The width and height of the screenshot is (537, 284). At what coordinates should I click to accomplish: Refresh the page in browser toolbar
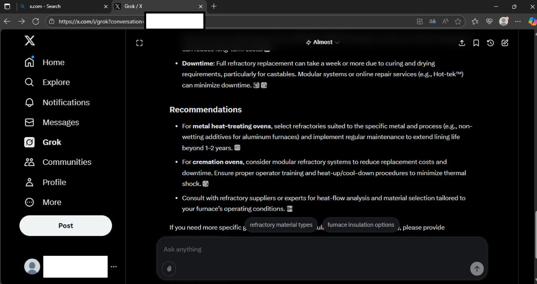click(36, 21)
